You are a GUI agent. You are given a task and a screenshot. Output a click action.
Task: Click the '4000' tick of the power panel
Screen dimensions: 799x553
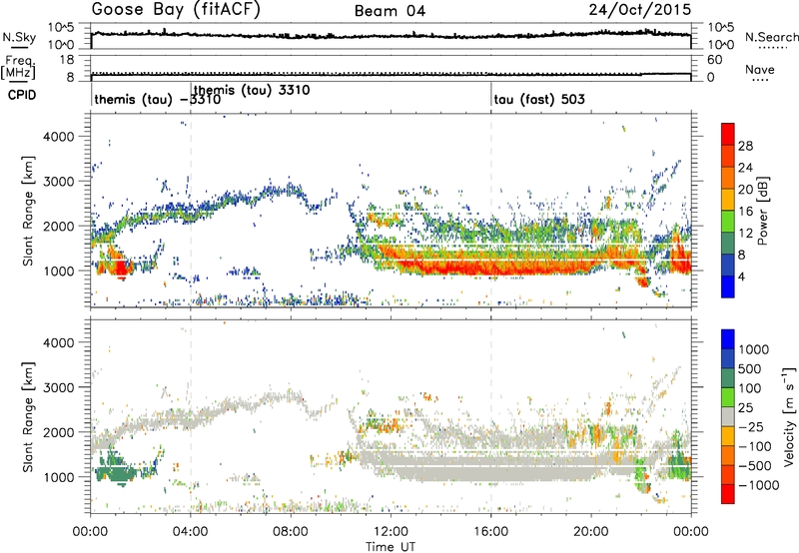59,137
